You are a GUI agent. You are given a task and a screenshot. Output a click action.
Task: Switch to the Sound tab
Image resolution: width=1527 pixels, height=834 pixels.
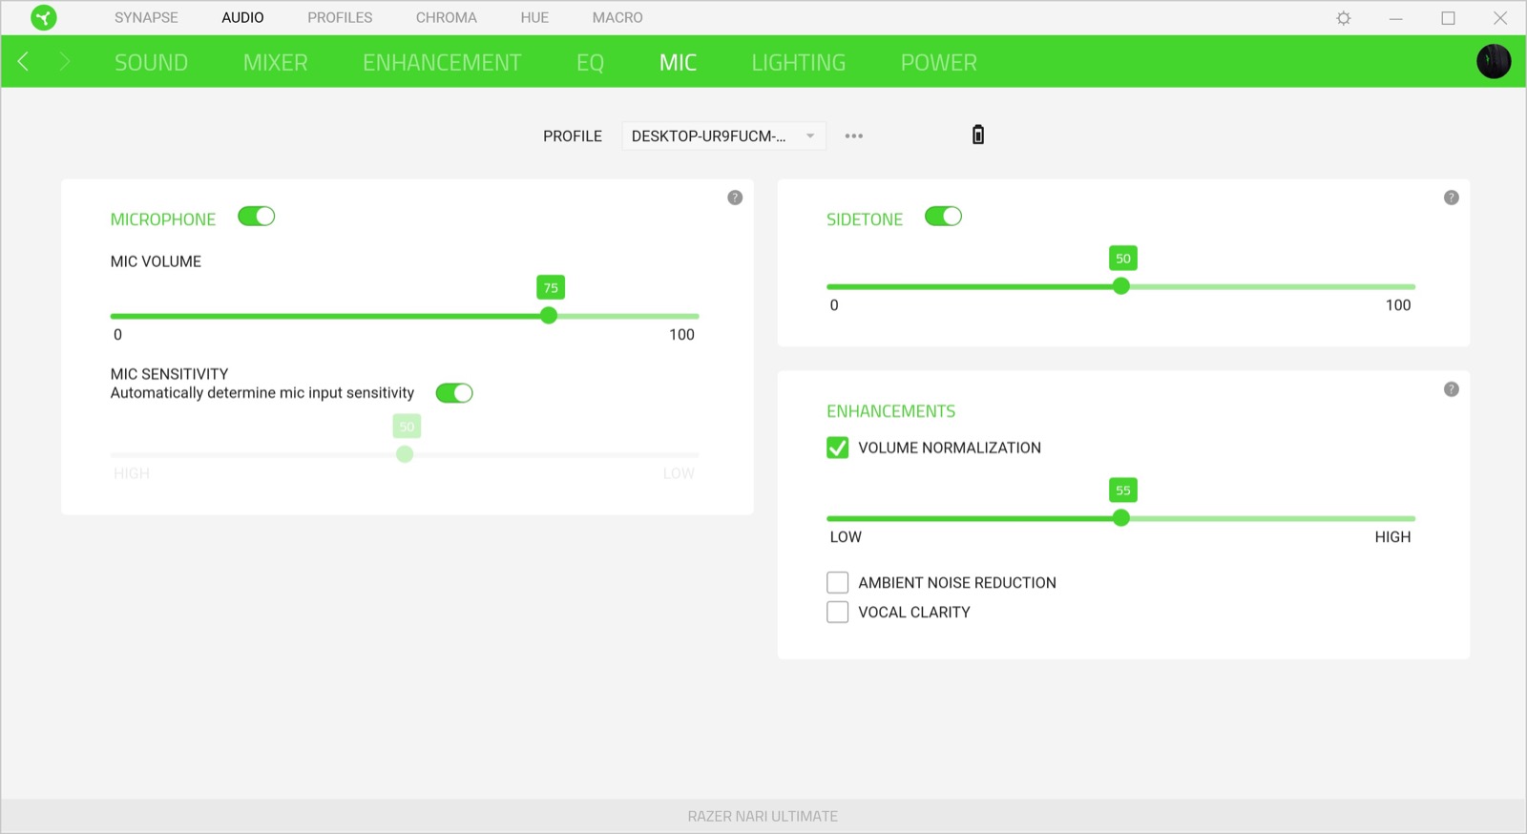coord(151,62)
